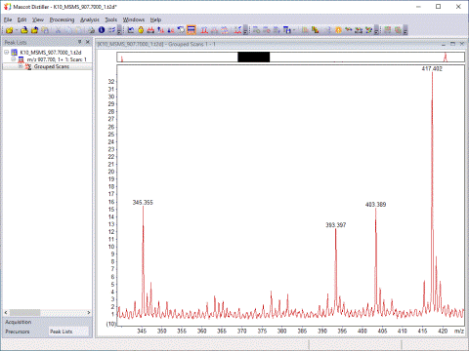Image resolution: width=469 pixels, height=351 pixels.
Task: Click the open folder icon in toolbar
Action: tap(10, 30)
